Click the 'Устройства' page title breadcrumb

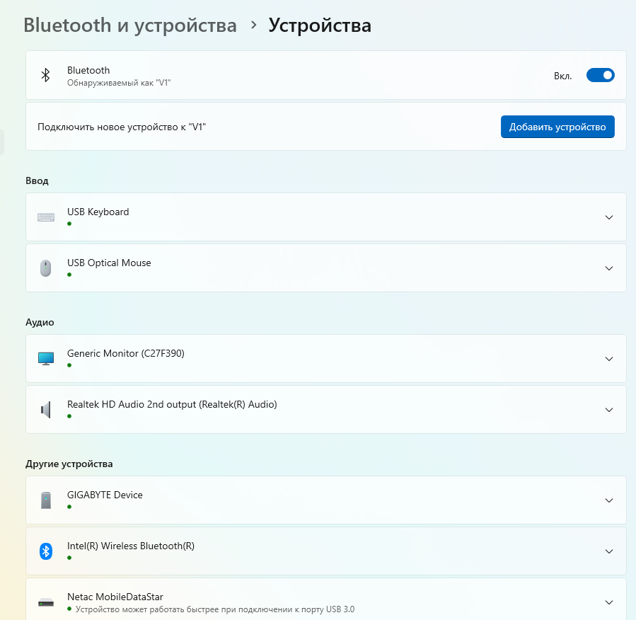tap(320, 25)
